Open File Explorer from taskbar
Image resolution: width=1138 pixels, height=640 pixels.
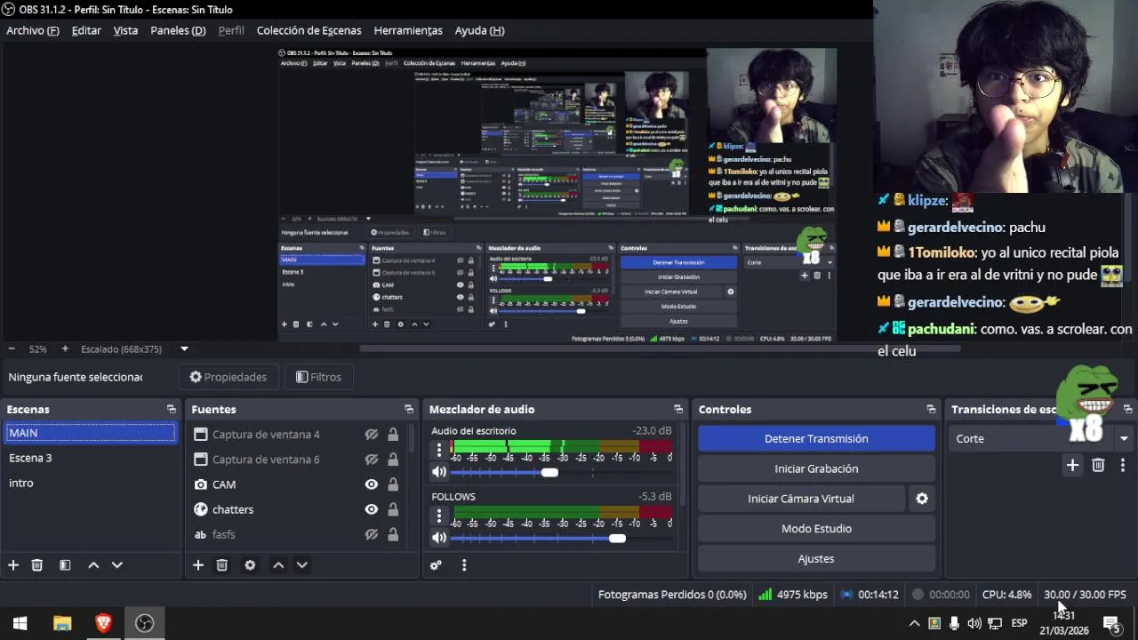click(62, 623)
